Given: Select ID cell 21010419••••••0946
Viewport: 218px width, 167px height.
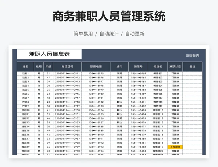Looking at the screenshot, I should (x=68, y=94).
